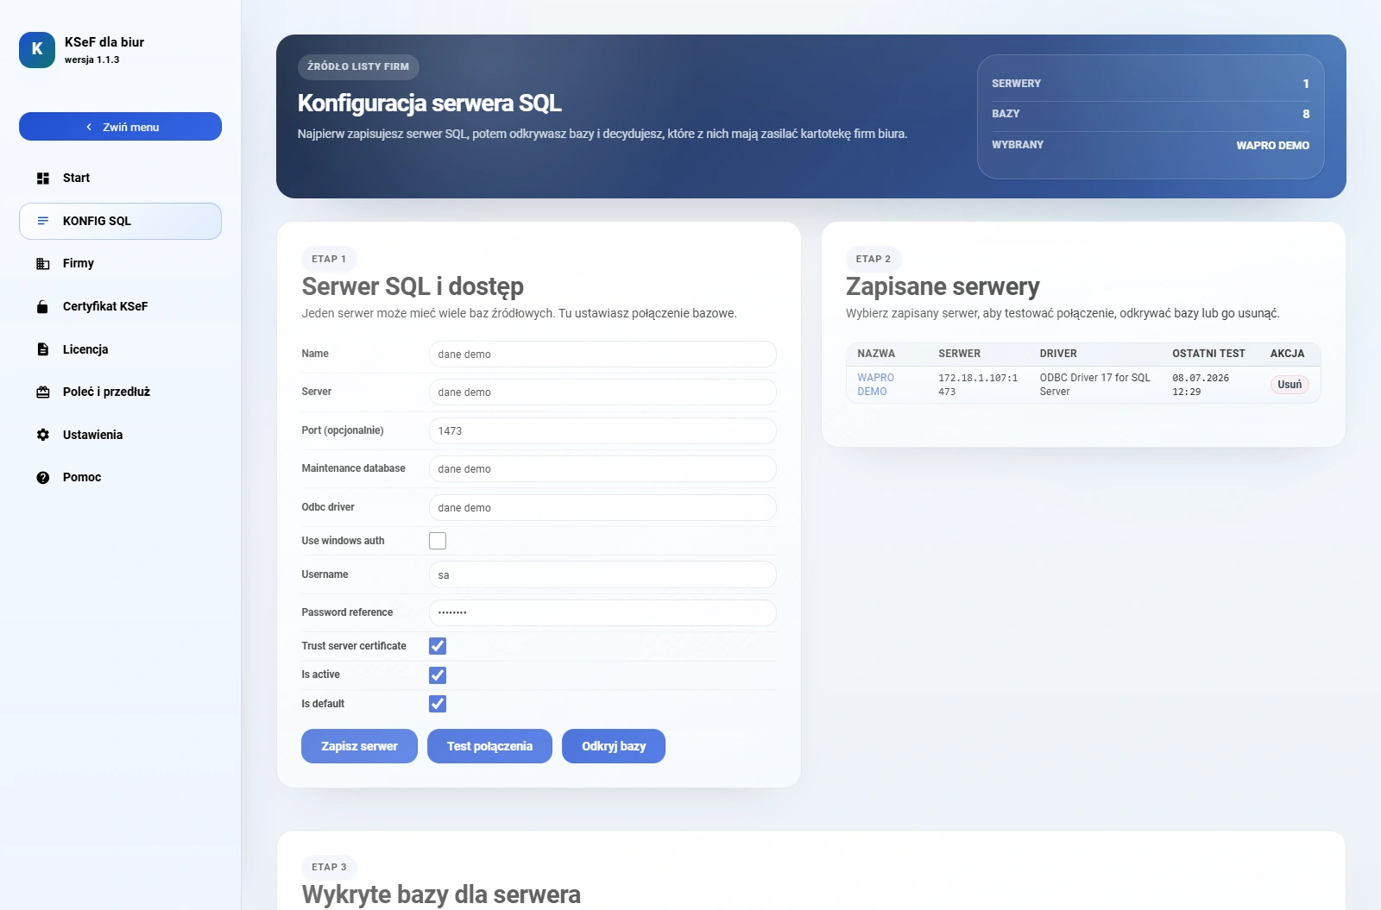Collapse sidebar with Zwiń menu
Viewport: 1381px width, 910px height.
(120, 127)
